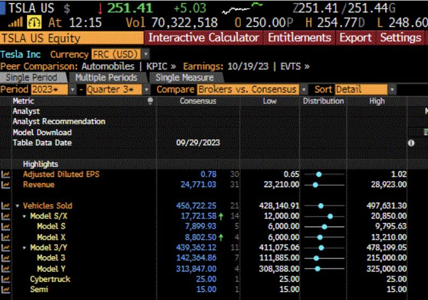Select the Cybertruck metric row
This screenshot has height=300, width=428.
click(50, 279)
